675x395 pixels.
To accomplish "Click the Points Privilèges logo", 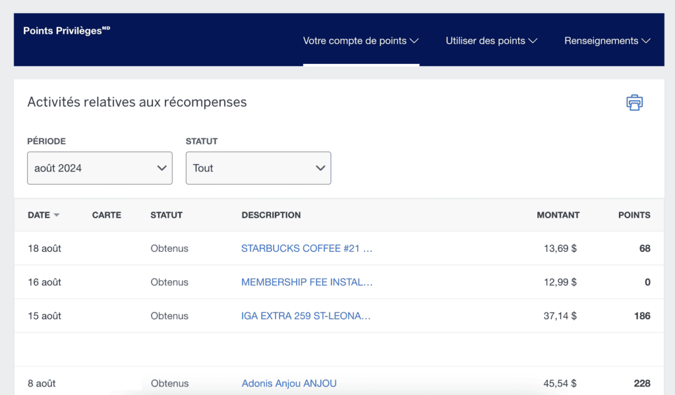I will click(x=66, y=30).
